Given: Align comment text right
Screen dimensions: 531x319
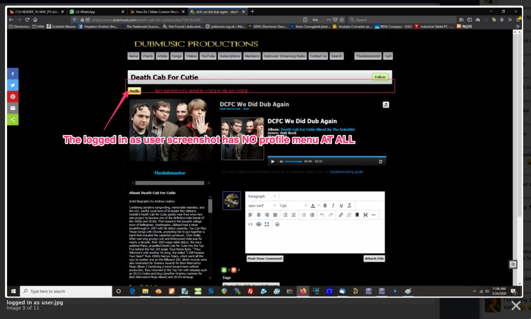Looking at the screenshot, I should click(x=266, y=215).
